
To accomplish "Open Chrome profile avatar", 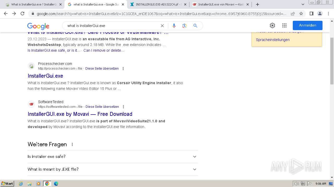I will tap(320, 14).
